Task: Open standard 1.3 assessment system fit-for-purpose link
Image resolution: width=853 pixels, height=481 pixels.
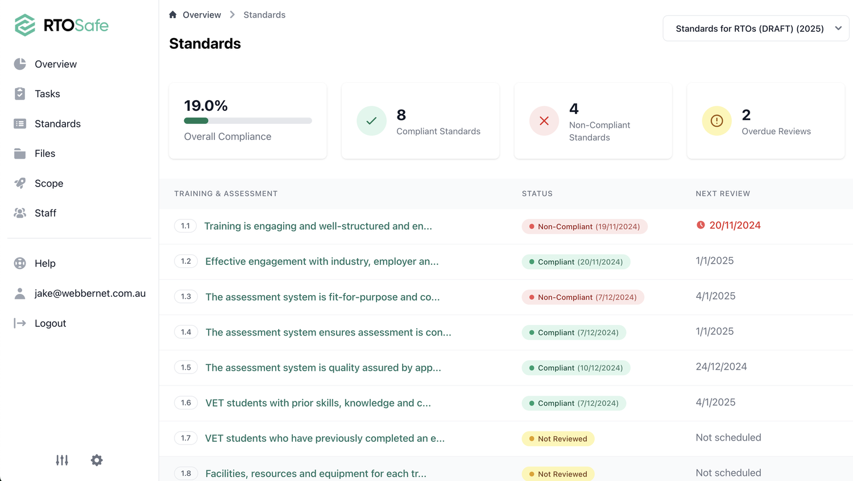Action: (x=322, y=297)
